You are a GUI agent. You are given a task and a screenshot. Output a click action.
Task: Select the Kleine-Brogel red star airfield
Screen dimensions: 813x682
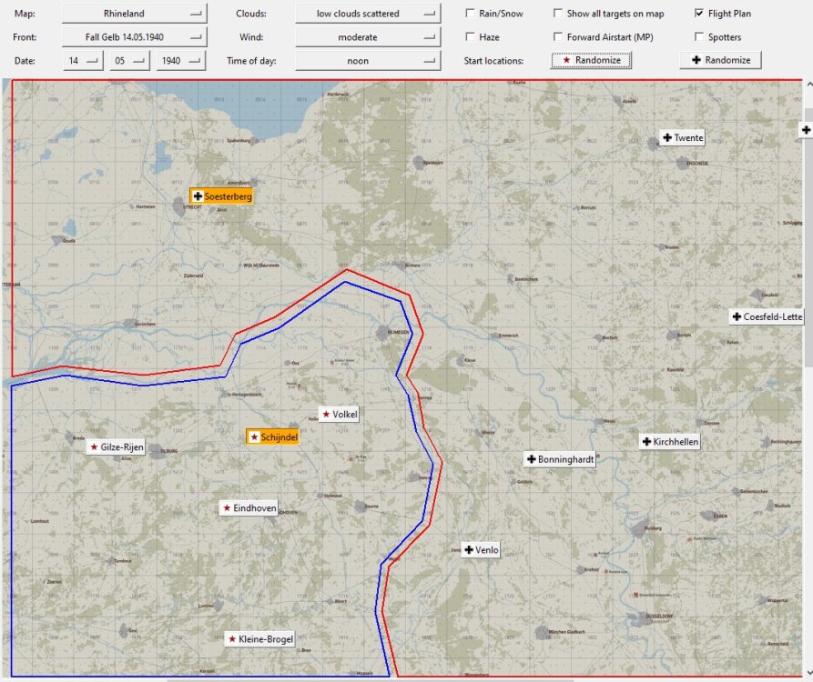tap(260, 639)
